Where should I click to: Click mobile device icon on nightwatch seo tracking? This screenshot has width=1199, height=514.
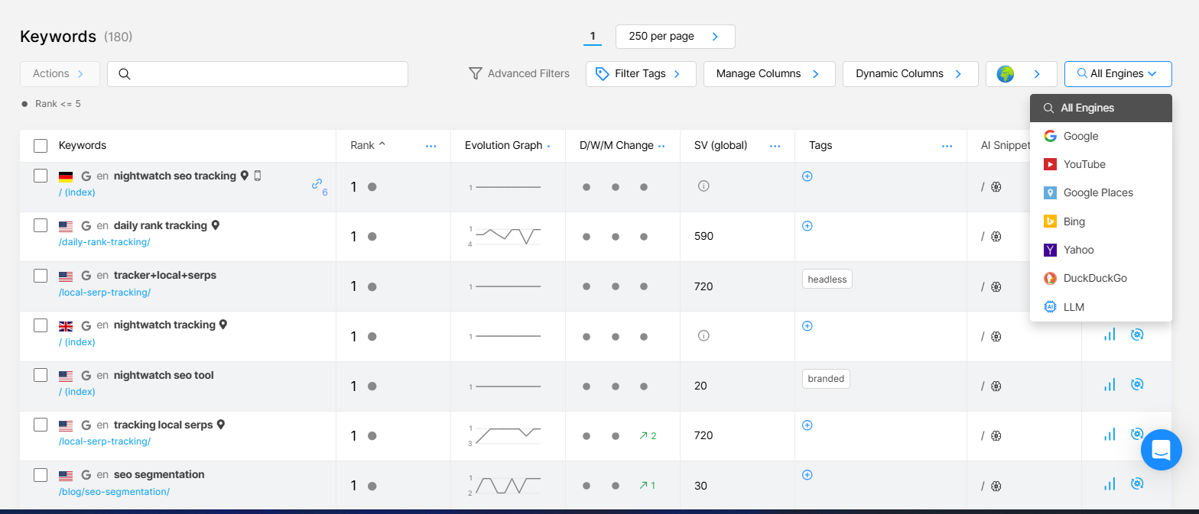pos(258,176)
